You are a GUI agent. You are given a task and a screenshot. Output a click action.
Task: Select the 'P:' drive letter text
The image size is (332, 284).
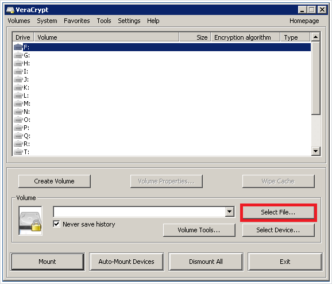tap(26, 128)
